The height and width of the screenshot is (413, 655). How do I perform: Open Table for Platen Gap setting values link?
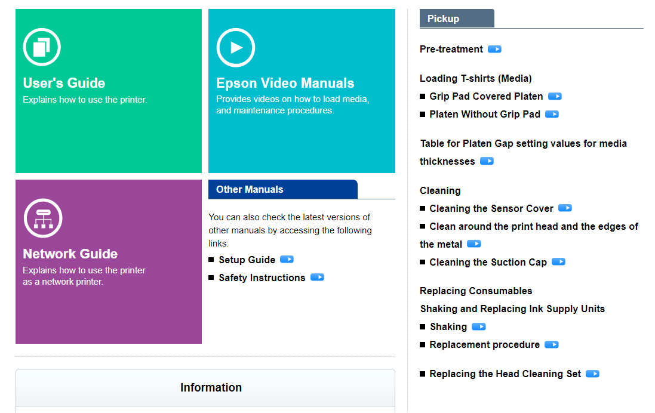coord(523,144)
